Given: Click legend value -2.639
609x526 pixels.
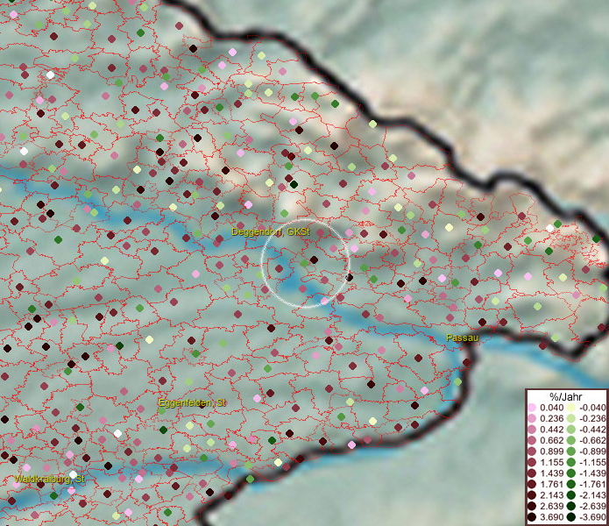Looking at the screenshot, I should point(592,506).
